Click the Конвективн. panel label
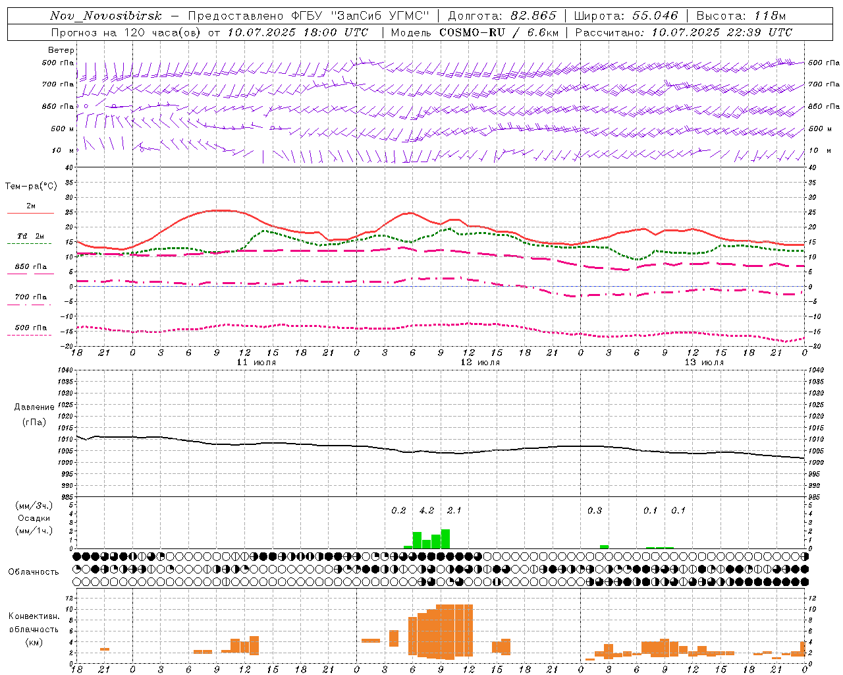Viewport: 843px width, 675px height. (34, 616)
